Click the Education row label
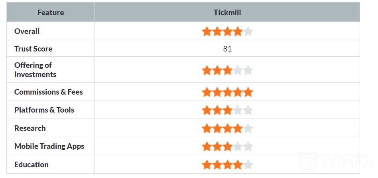The width and height of the screenshot is (378, 178). coord(31,164)
